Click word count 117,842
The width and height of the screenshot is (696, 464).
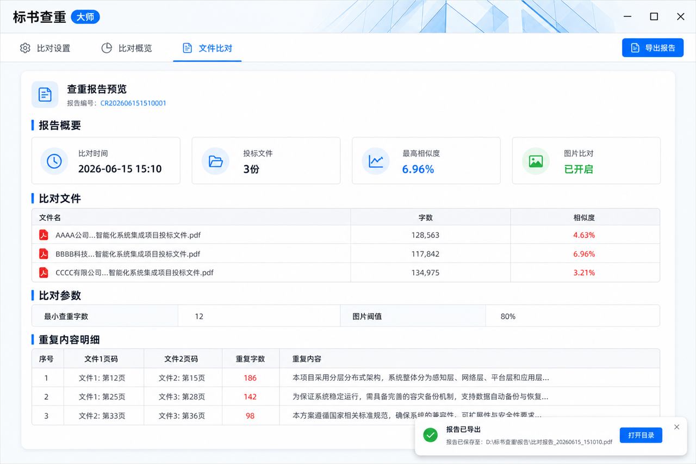point(425,254)
